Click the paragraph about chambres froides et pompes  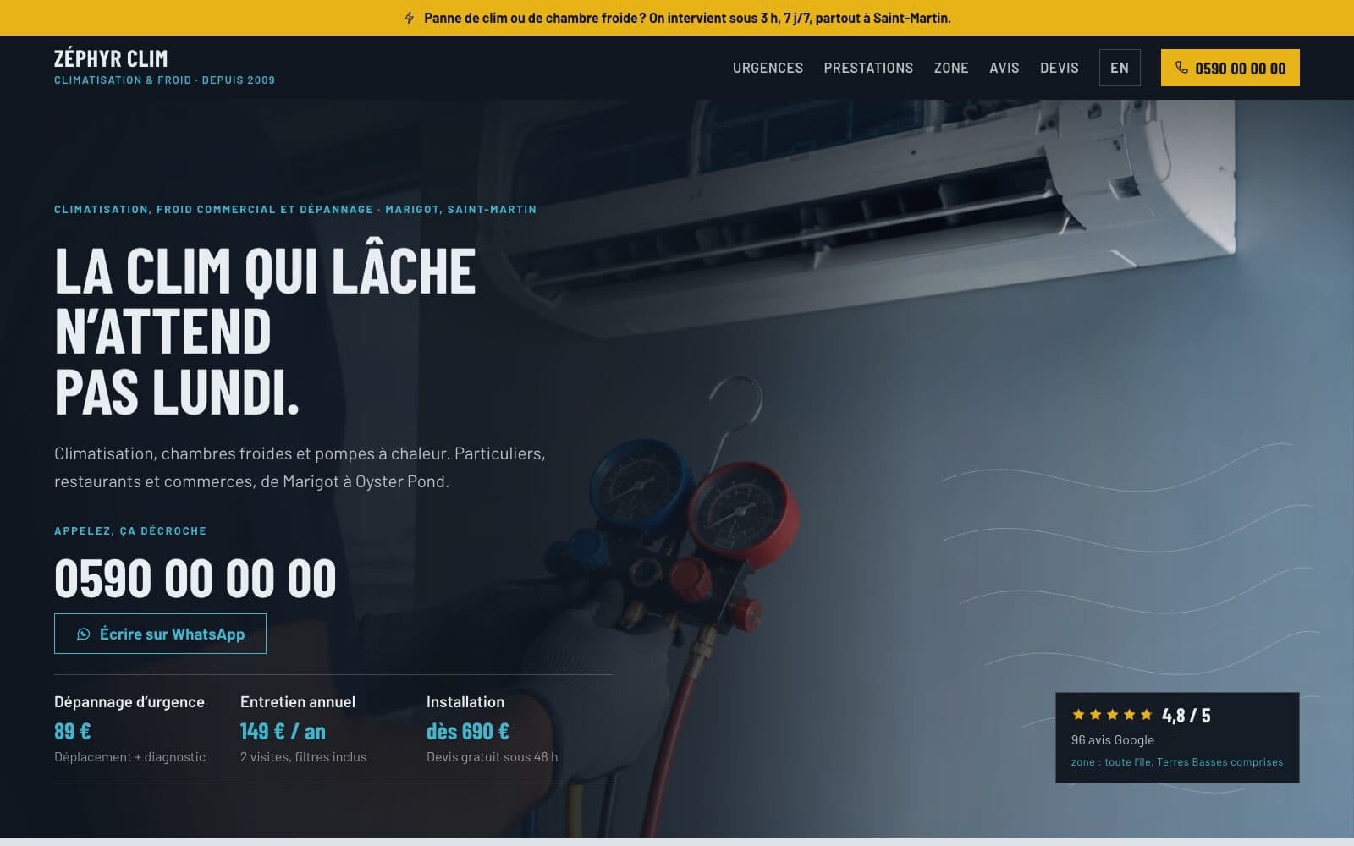pyautogui.click(x=300, y=467)
